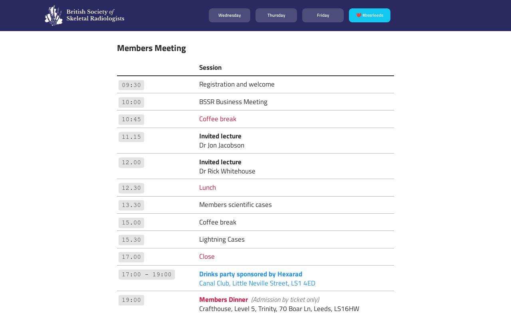Click the Drinks party sponsored by Hexarad link
Screen dimensions: 511x319
point(250,274)
